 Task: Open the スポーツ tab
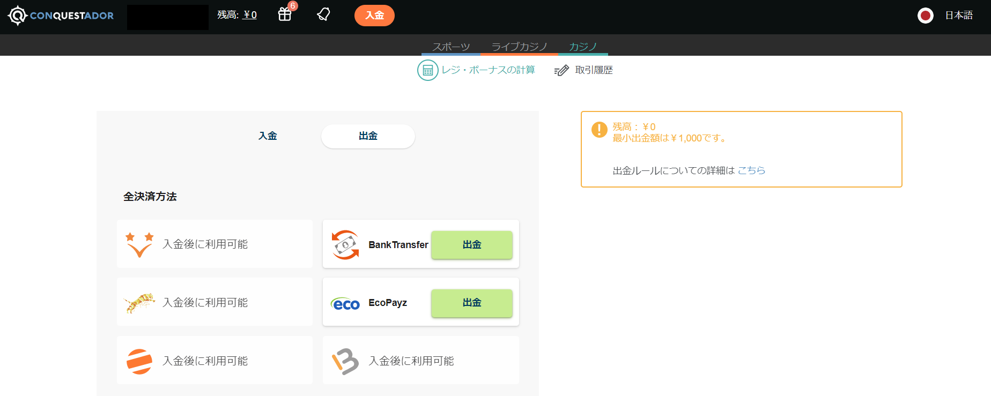[x=451, y=47]
